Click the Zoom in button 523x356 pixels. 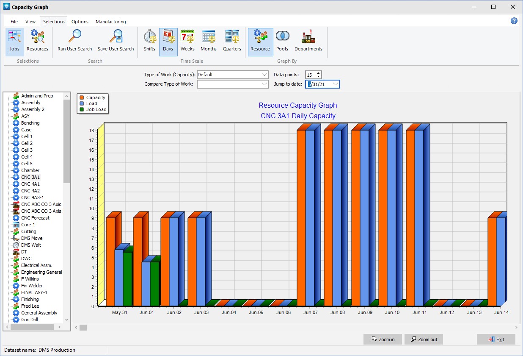[383, 339]
